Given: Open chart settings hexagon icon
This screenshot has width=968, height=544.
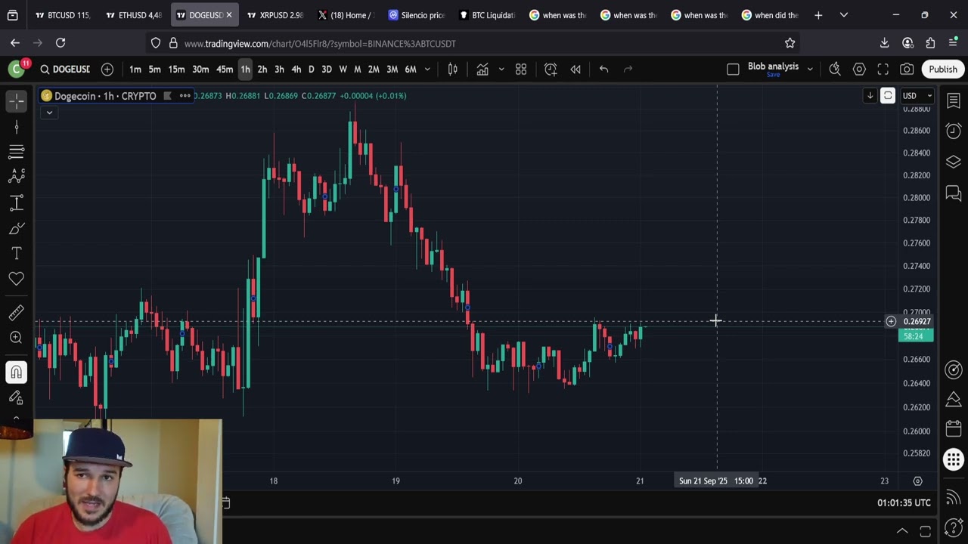Looking at the screenshot, I should (x=859, y=70).
